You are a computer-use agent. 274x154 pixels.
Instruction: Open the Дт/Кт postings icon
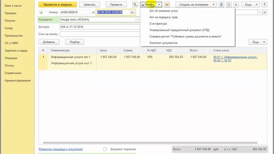pyautogui.click(x=135, y=5)
